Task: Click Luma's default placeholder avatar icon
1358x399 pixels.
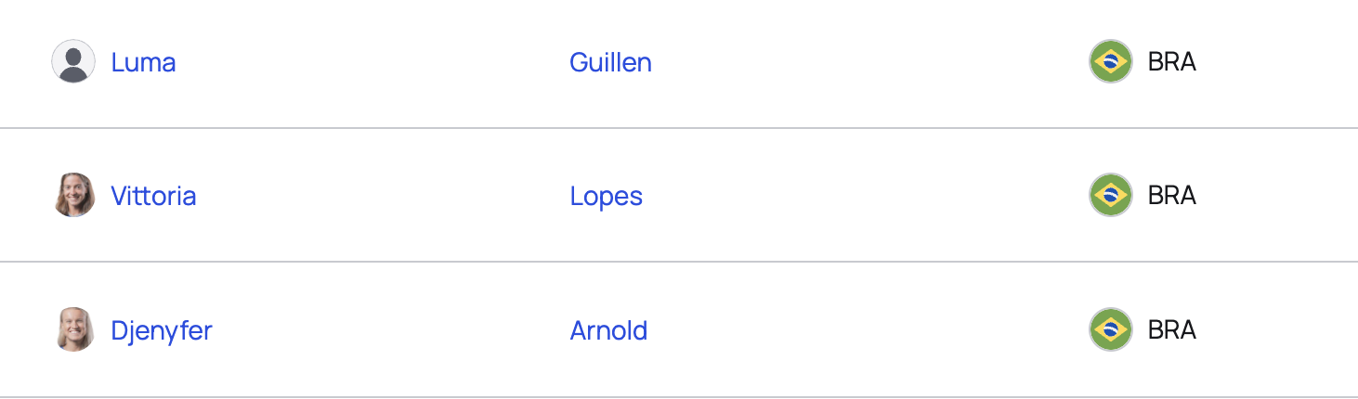Action: [x=73, y=61]
